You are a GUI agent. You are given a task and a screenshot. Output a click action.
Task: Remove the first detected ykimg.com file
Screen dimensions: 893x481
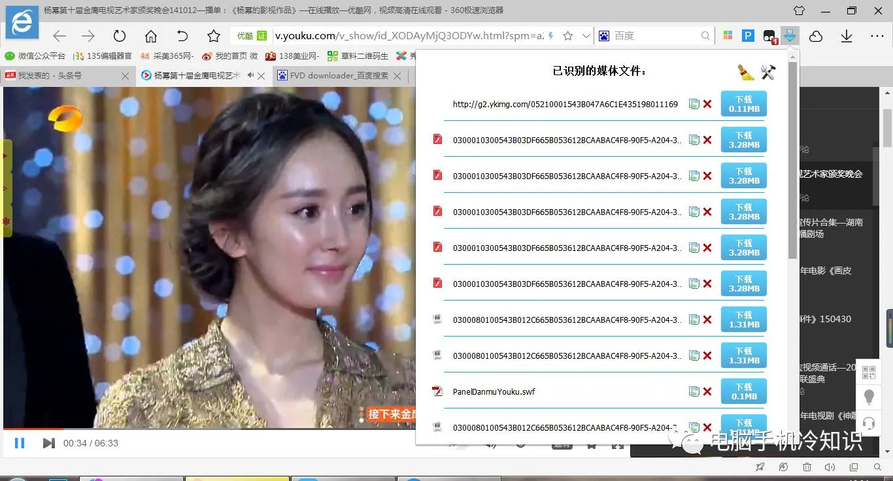point(707,104)
